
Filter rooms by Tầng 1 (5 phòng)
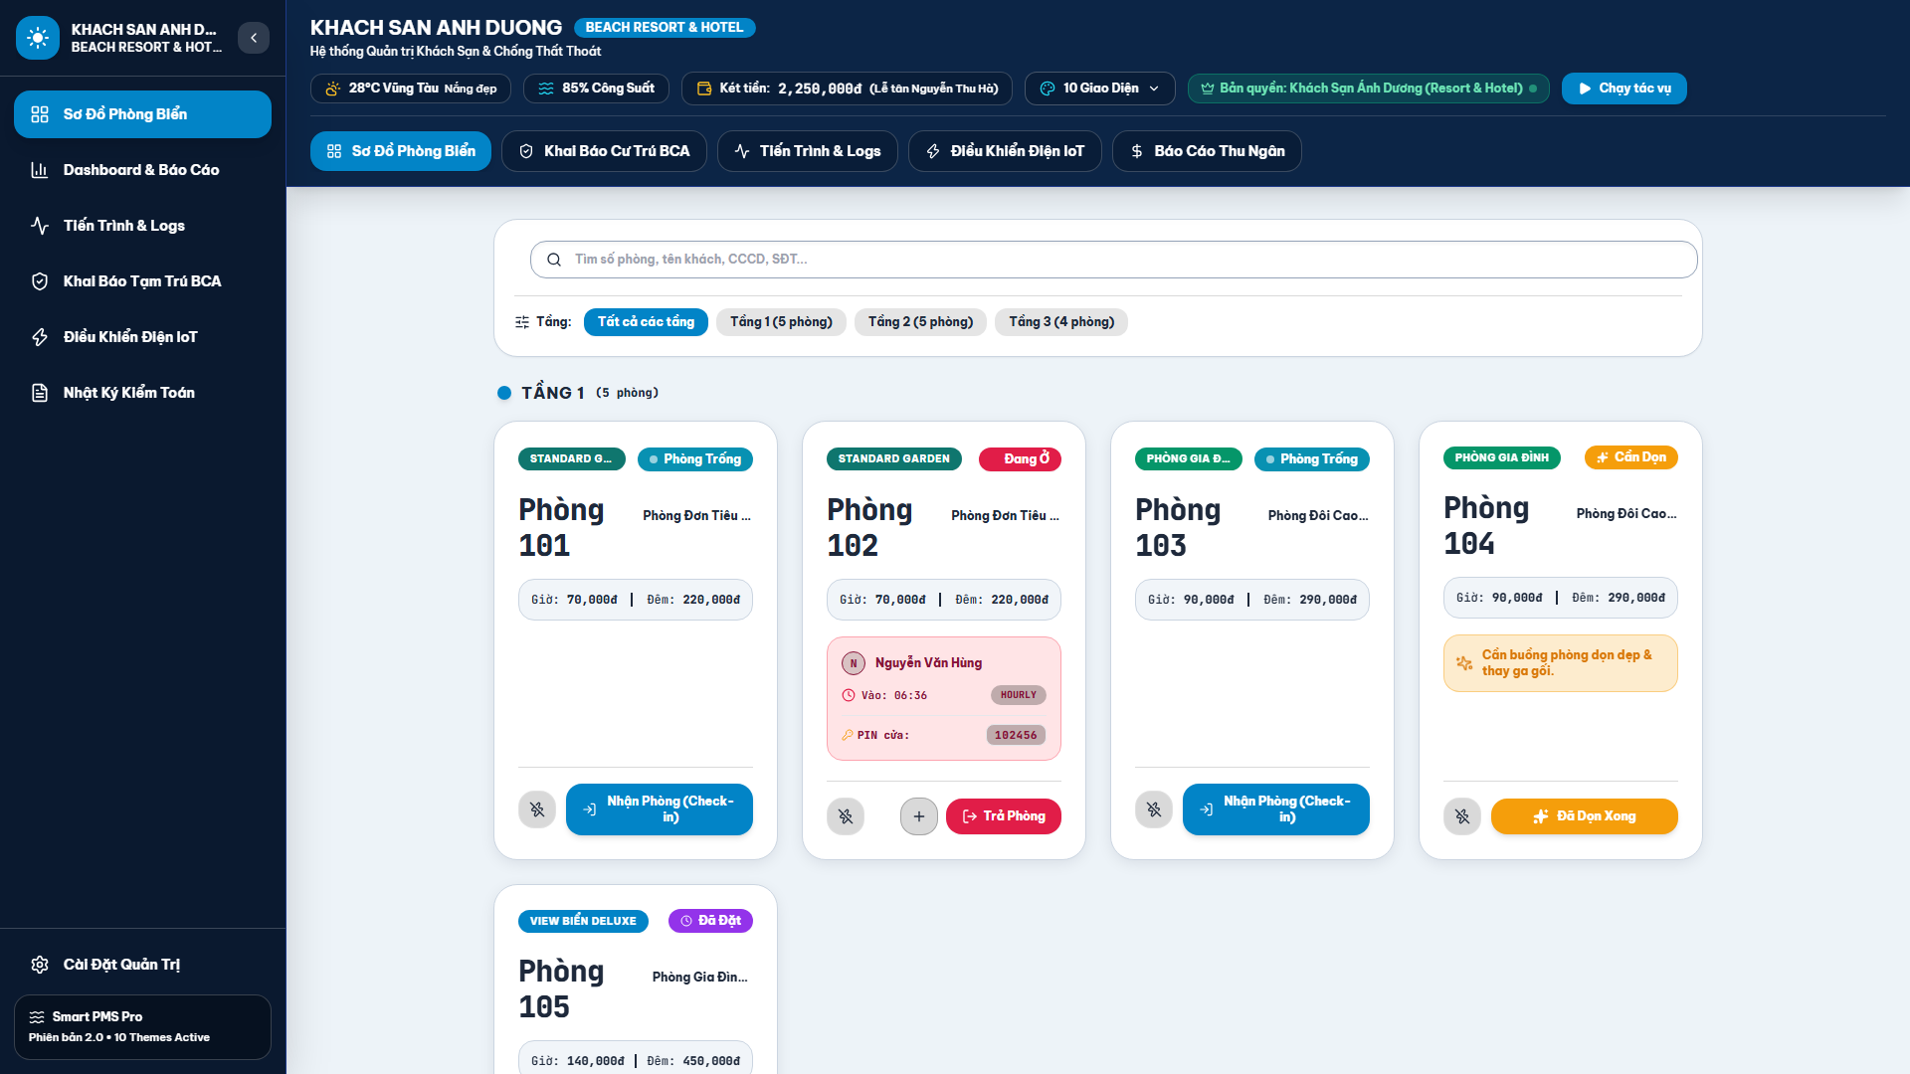point(781,322)
